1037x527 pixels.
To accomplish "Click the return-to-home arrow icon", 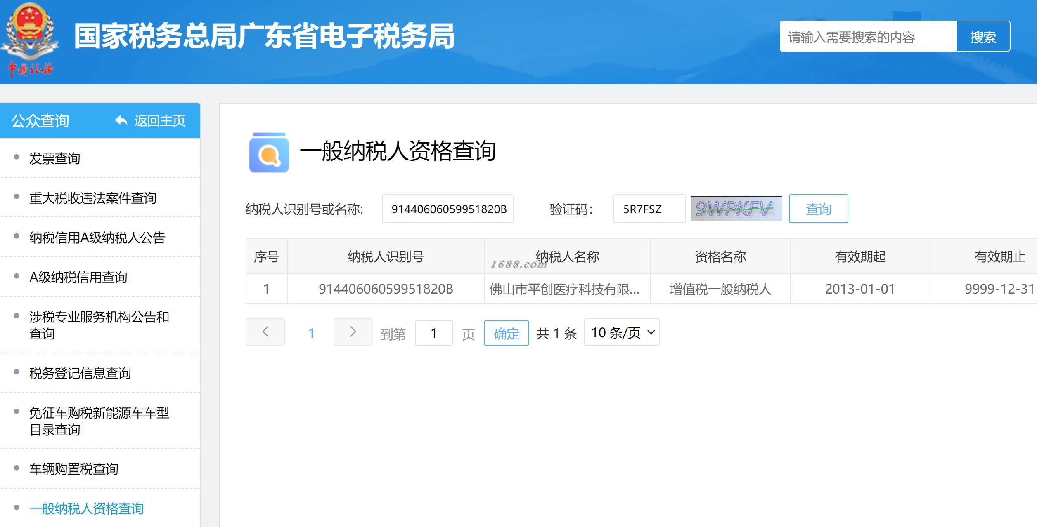I will 121,120.
